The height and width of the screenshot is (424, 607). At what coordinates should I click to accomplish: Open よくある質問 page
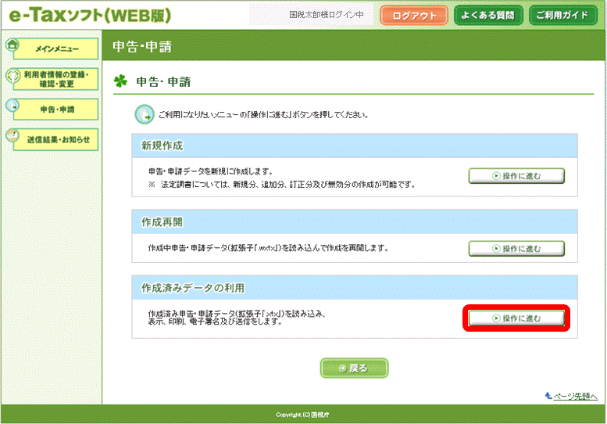pos(488,15)
